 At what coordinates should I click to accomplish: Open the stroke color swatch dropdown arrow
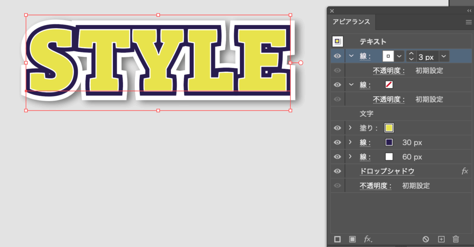pos(399,56)
